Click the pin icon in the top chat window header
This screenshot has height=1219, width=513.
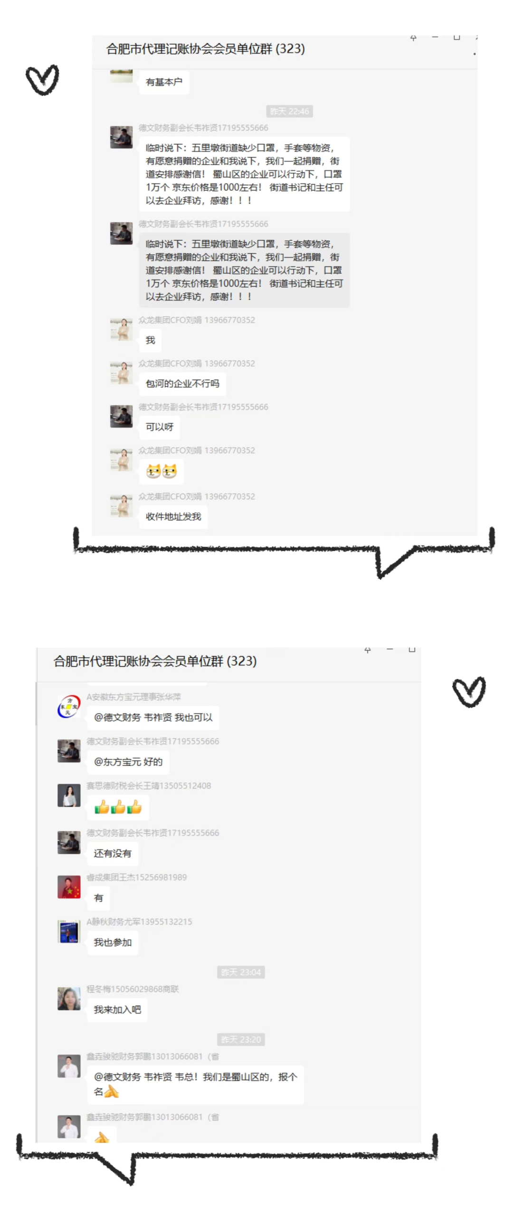pyautogui.click(x=413, y=38)
